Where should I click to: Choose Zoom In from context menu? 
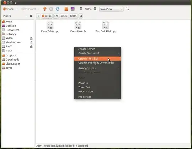pos(97,83)
